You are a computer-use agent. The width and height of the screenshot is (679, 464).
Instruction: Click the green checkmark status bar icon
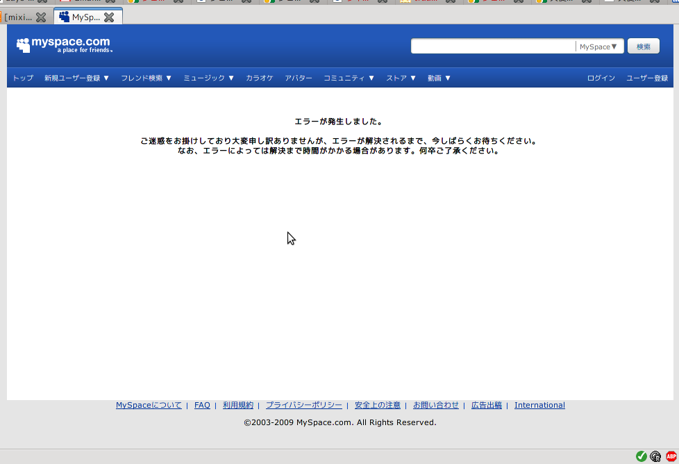tap(642, 456)
